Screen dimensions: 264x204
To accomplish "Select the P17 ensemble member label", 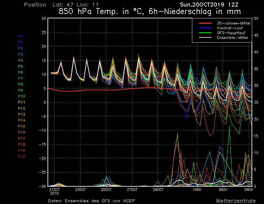I will click(21, 138).
